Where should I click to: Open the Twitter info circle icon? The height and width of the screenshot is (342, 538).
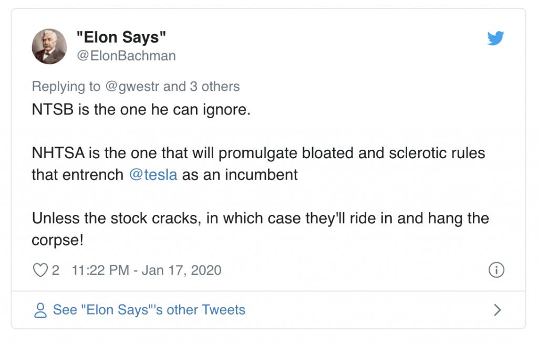click(x=496, y=270)
